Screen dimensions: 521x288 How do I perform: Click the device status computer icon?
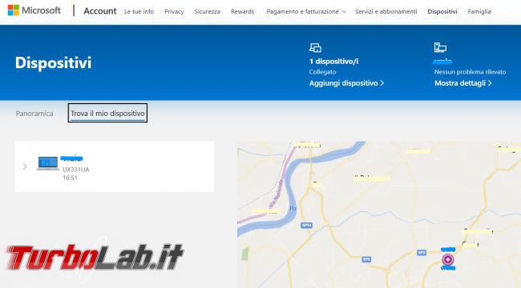pos(440,47)
